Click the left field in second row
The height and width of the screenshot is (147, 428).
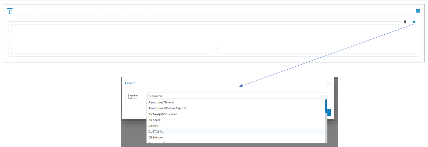click(111, 50)
